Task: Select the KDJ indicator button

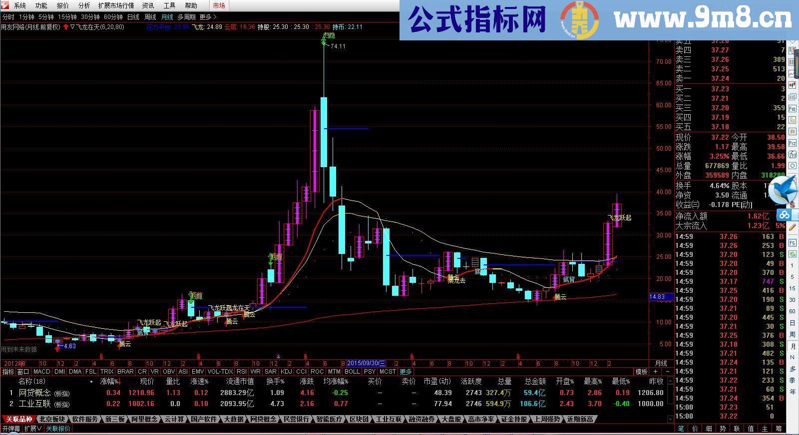Action: [286, 372]
